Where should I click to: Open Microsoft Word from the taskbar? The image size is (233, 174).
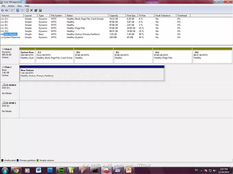(38, 170)
